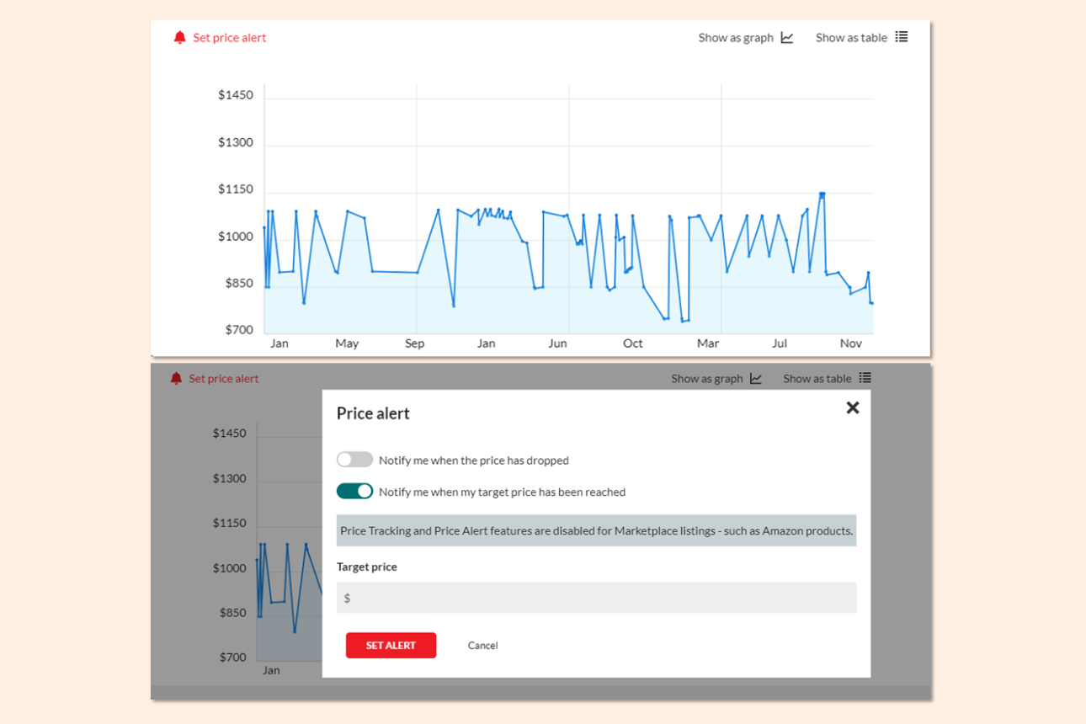Click the Price alert dialog title

click(x=373, y=413)
